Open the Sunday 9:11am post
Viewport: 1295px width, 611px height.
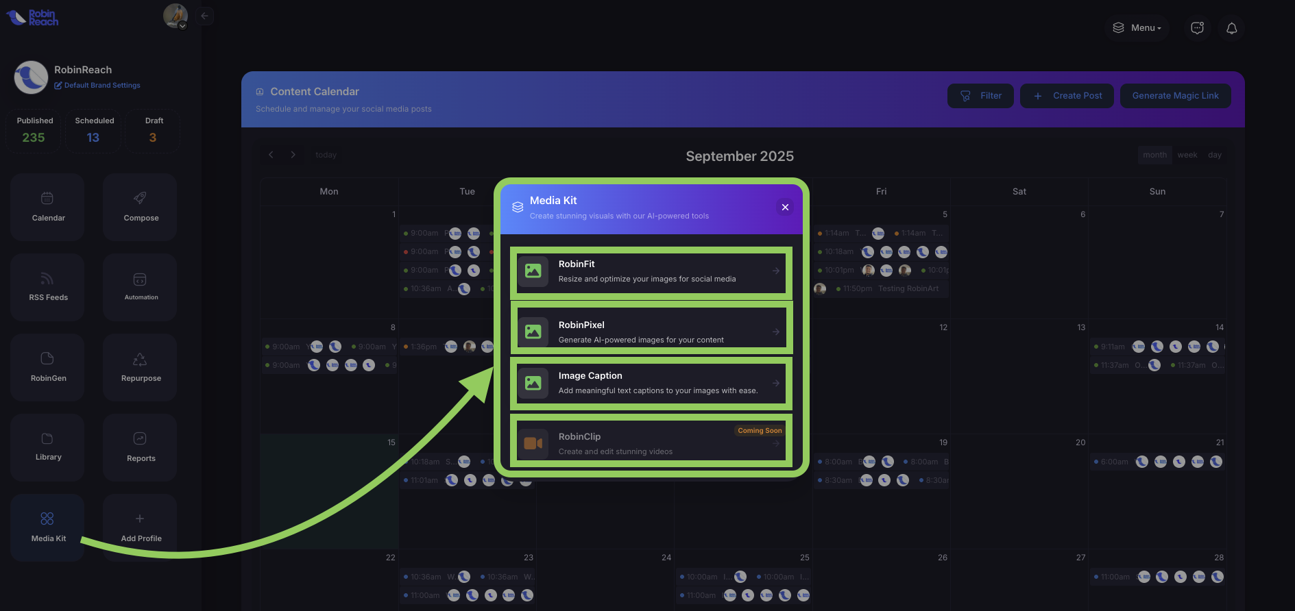point(1157,347)
